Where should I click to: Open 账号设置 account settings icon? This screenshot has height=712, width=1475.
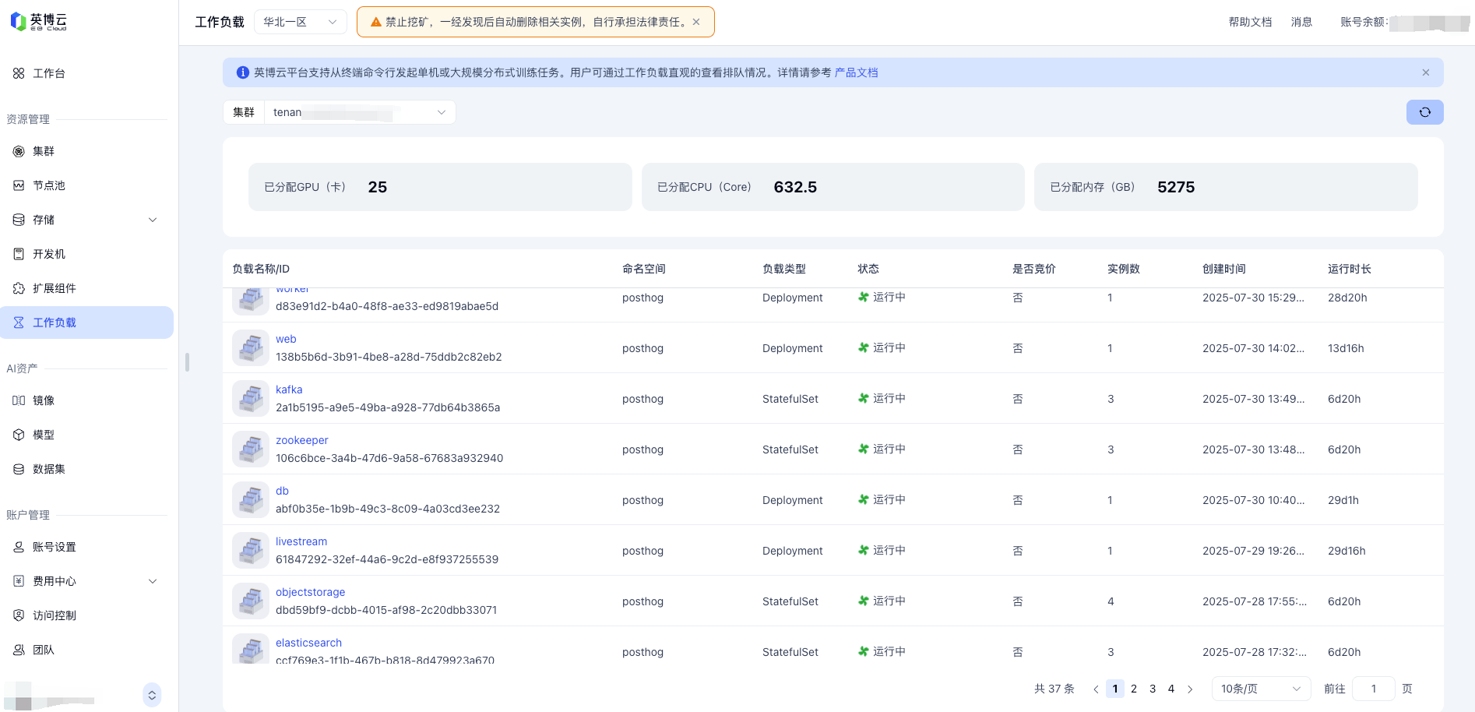point(19,547)
